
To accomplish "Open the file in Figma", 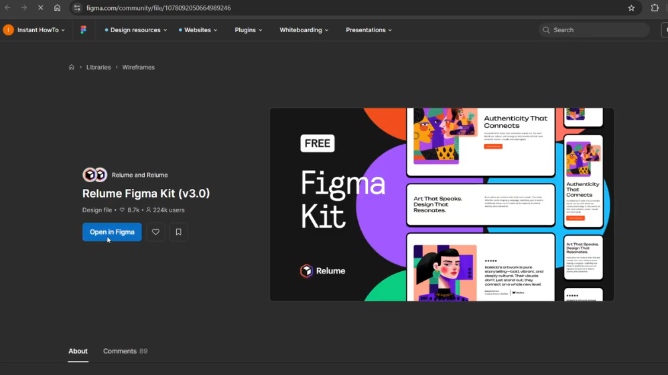I will tap(112, 232).
